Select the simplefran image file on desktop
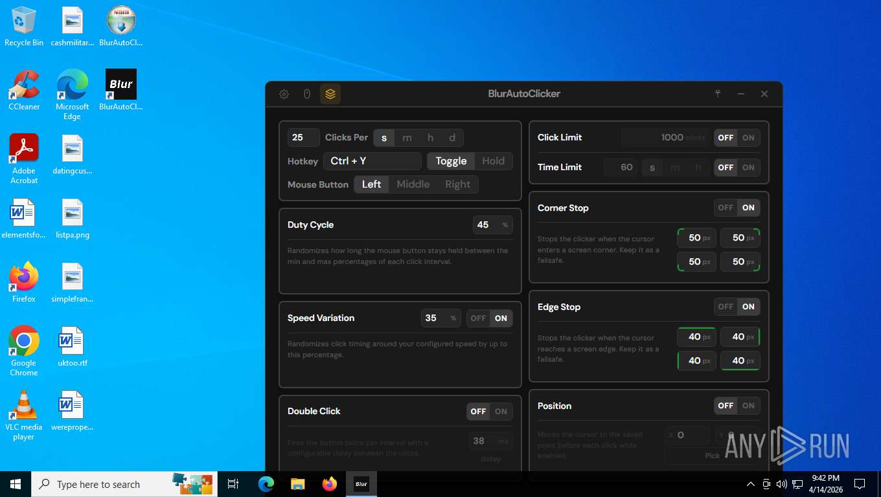This screenshot has width=881, height=497. pos(73,283)
